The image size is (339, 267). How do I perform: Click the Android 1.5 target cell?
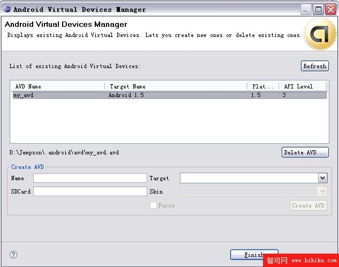(x=126, y=95)
